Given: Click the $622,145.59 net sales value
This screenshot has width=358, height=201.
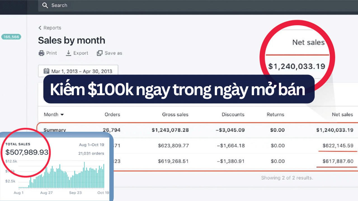Looking at the screenshot, I should pos(338,146).
